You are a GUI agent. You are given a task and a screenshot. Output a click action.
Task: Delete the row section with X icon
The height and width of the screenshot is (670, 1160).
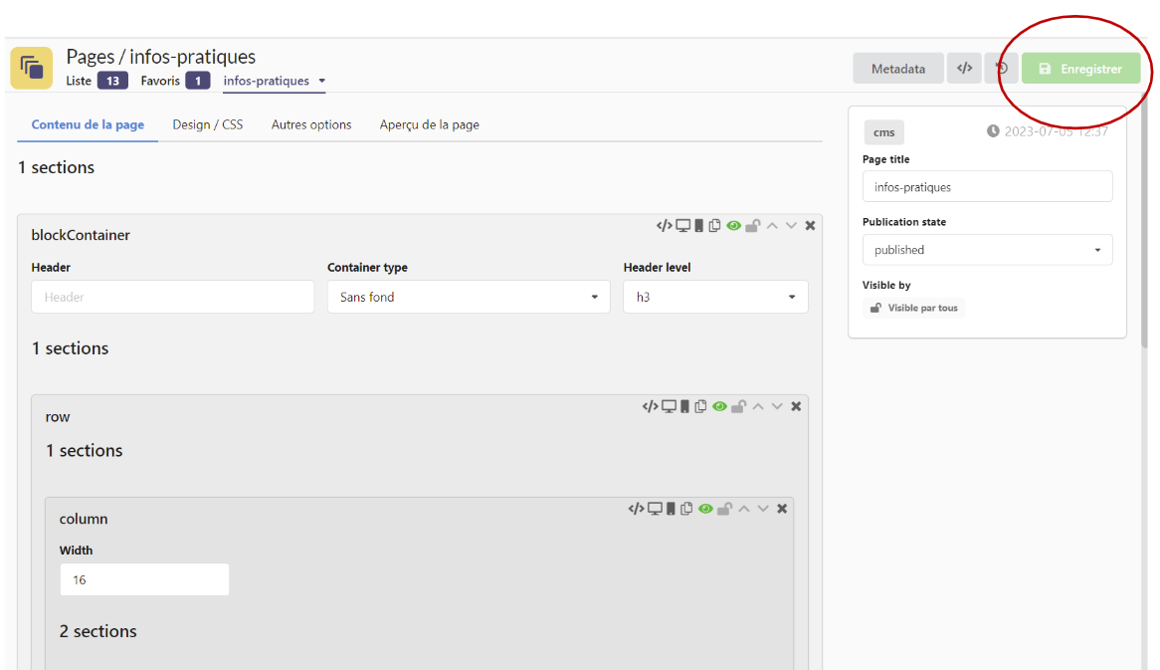tap(796, 406)
